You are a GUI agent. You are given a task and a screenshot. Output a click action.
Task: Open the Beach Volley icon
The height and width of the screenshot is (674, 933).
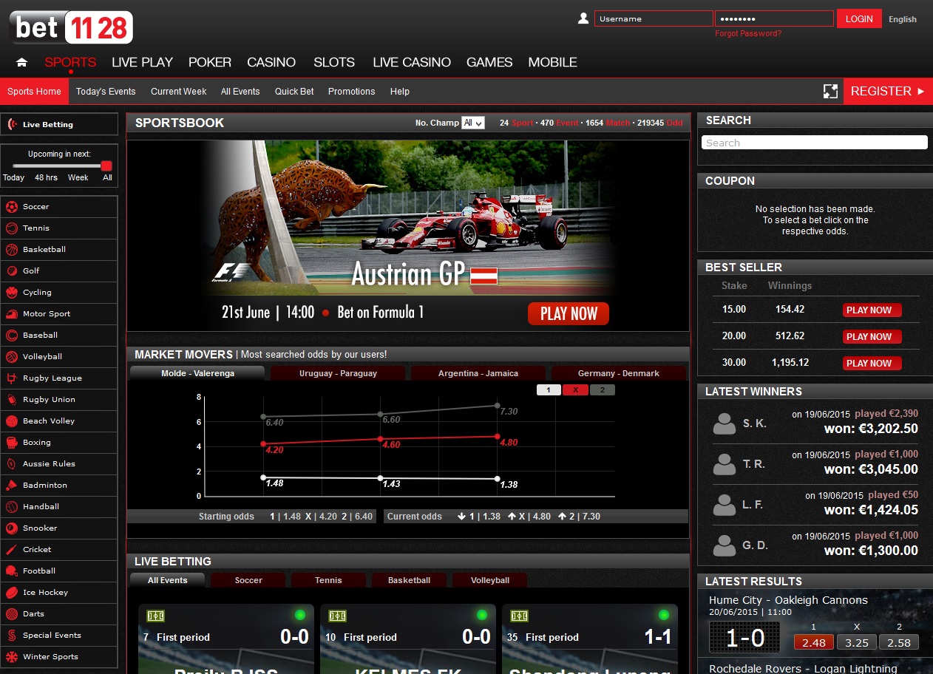coord(11,421)
